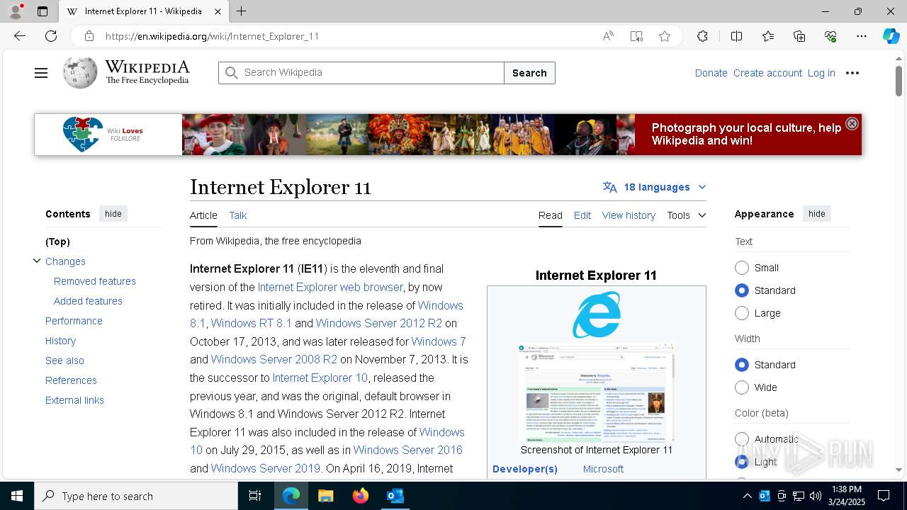This screenshot has height=510, width=907.
Task: Select Automatic color option
Action: pyautogui.click(x=742, y=439)
